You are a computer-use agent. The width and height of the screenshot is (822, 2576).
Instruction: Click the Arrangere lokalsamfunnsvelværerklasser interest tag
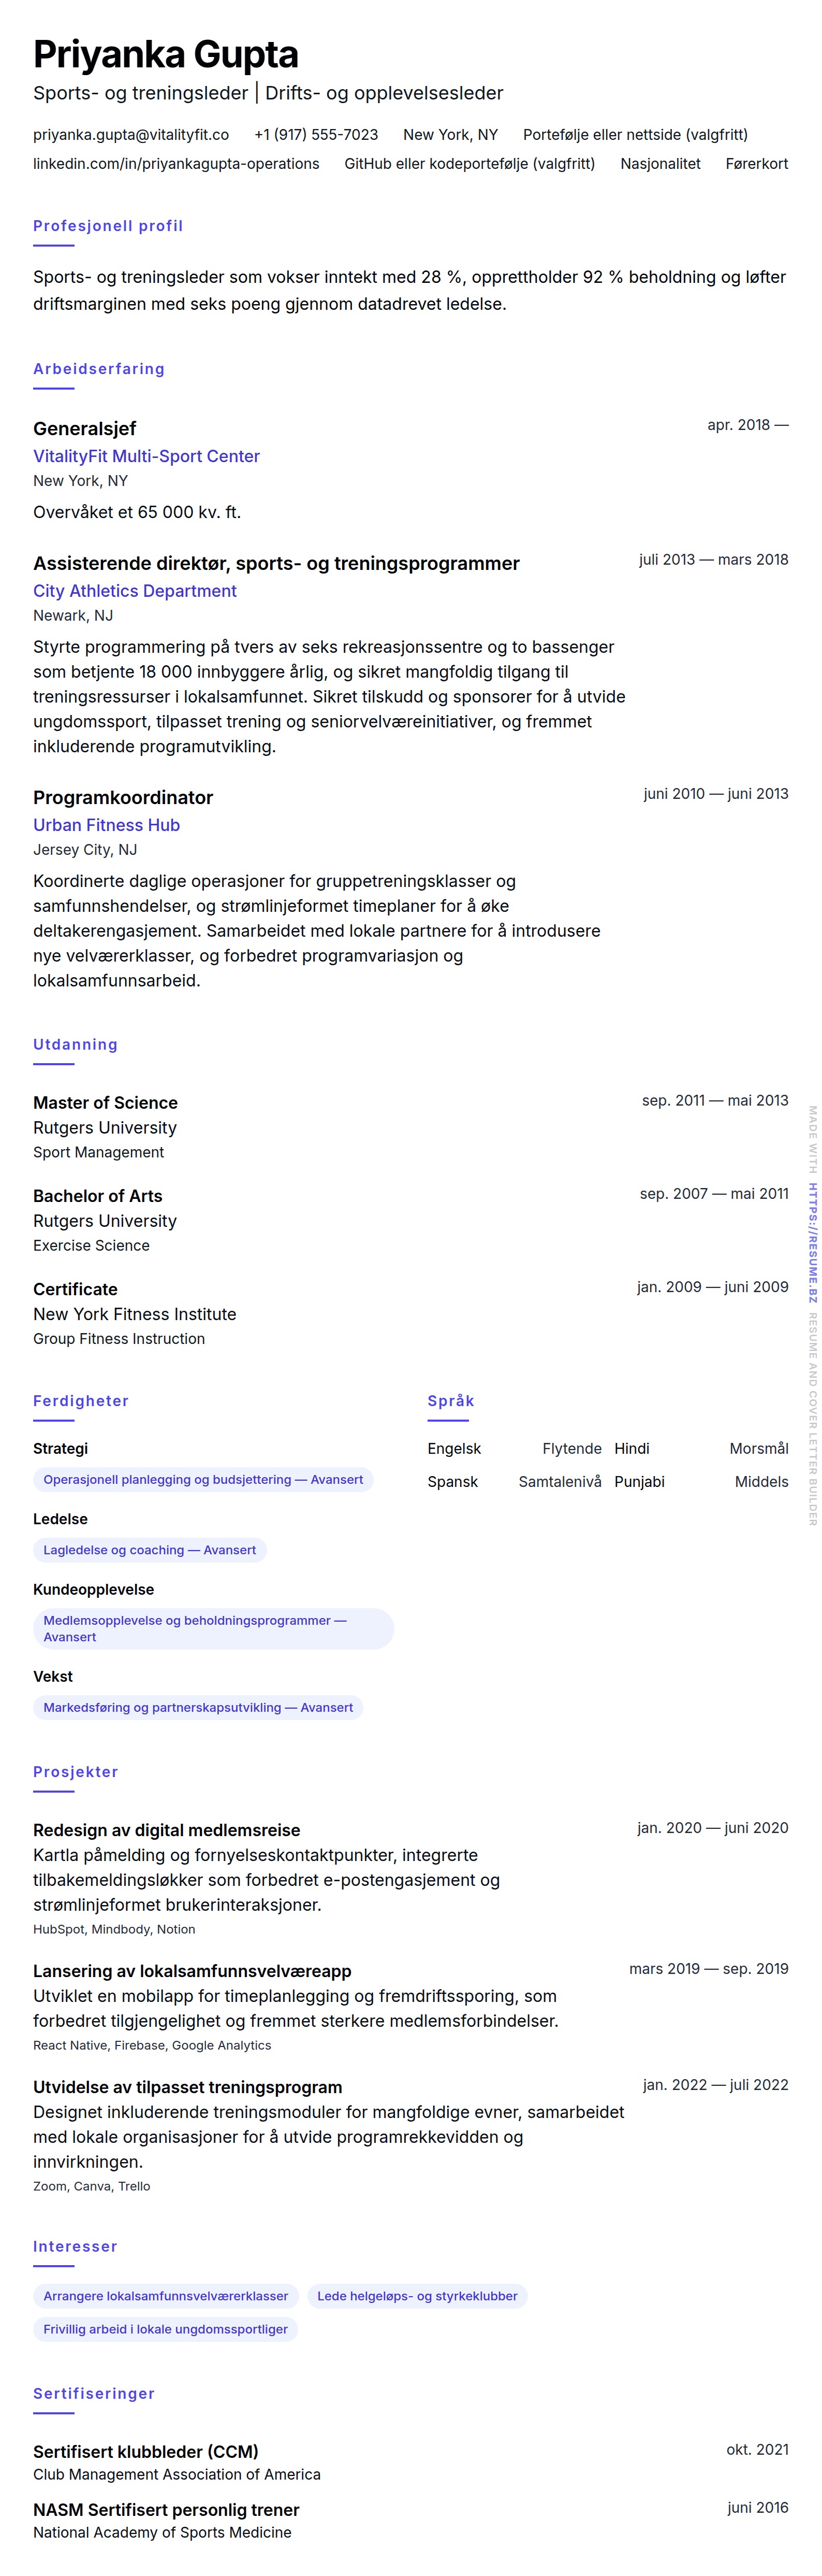click(166, 2296)
